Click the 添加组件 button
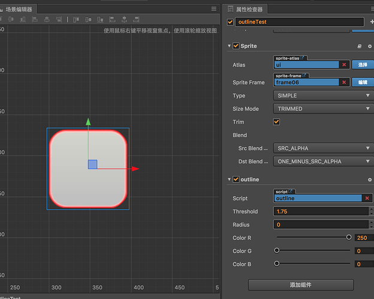Image resolution: width=374 pixels, height=299 pixels. coord(300,285)
